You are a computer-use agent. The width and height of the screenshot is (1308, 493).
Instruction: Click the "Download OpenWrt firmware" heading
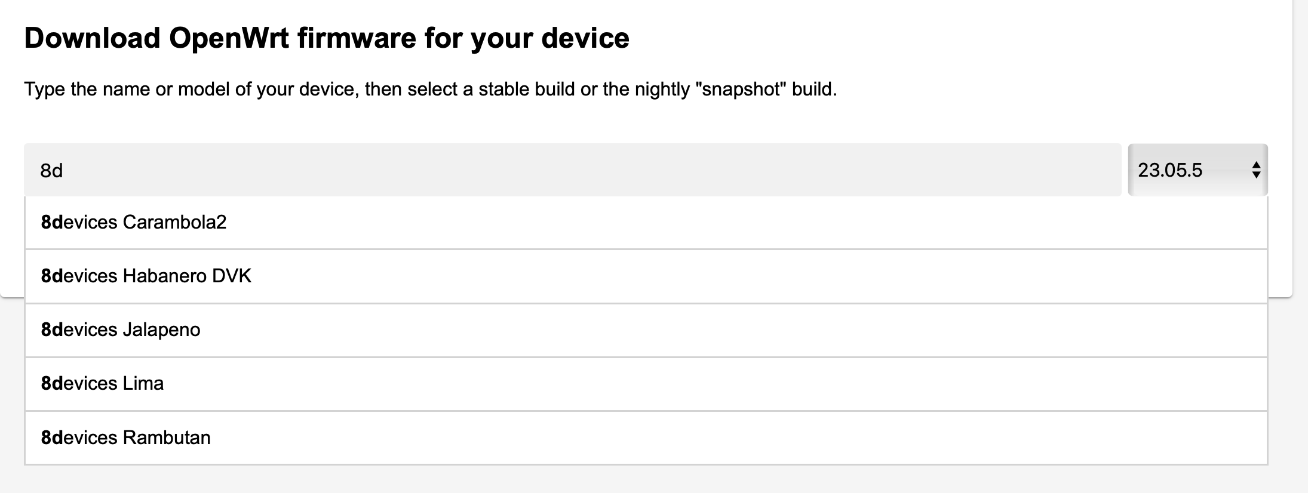point(327,38)
